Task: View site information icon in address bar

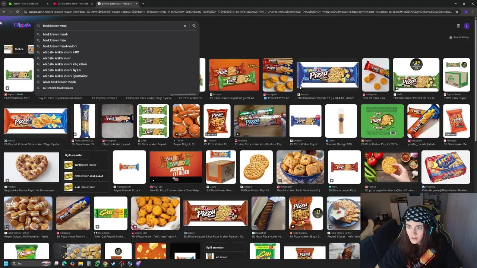Action: pyautogui.click(x=25, y=12)
